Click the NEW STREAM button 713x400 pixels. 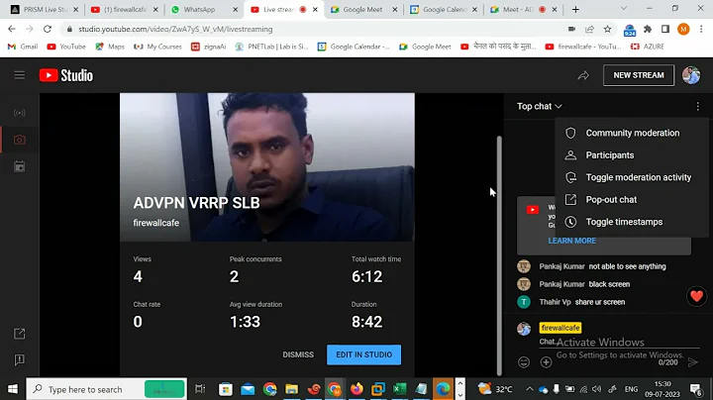639,75
